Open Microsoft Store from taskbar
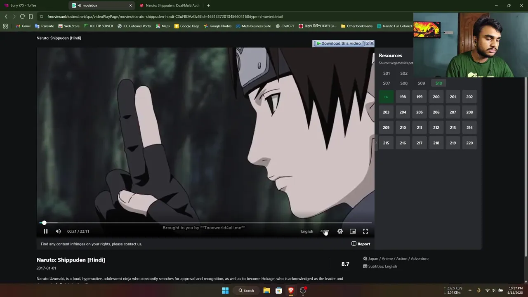 (278, 290)
